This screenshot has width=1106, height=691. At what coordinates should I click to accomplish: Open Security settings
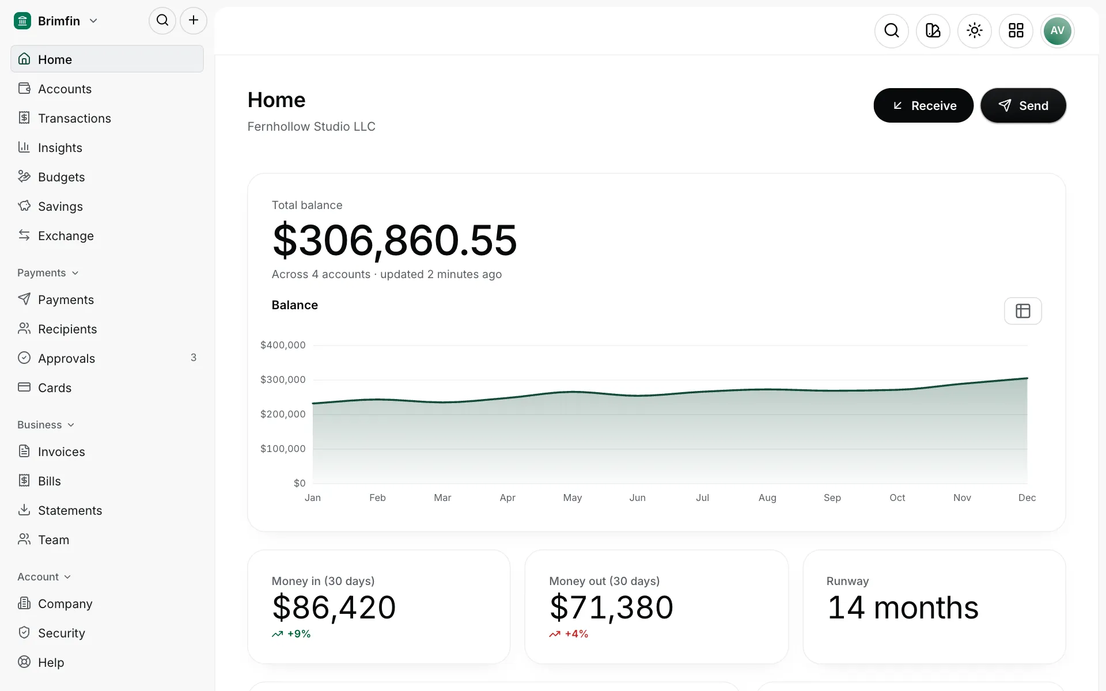(x=107, y=633)
